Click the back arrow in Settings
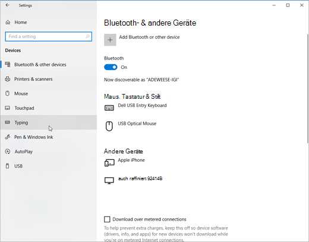This screenshot has width=309, height=242. click(8, 5)
